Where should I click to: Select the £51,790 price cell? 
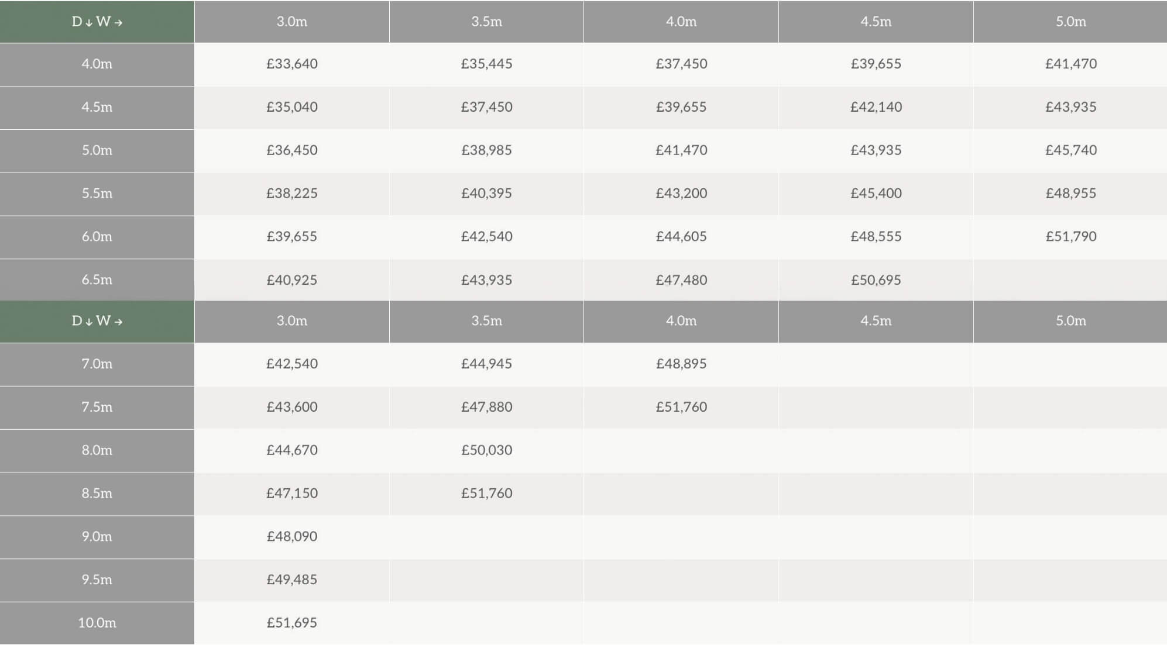click(1070, 237)
